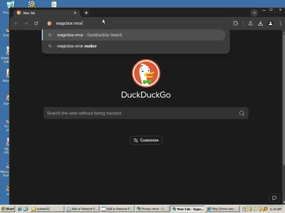Screen dimensions: 285x213
Task: Click the 6:39 AM clock
Action: [x=276, y=209]
